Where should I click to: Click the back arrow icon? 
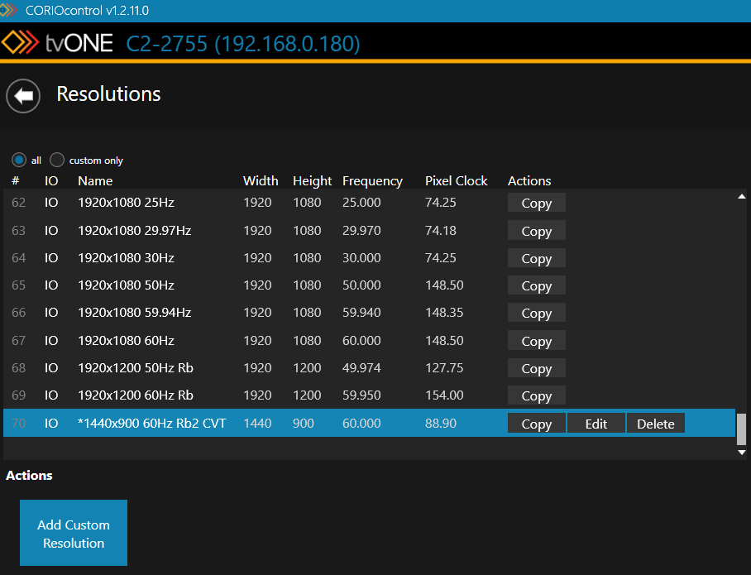(x=24, y=96)
